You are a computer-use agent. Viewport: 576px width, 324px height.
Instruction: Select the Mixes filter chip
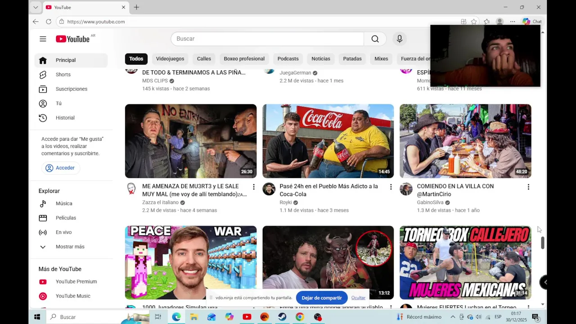pyautogui.click(x=381, y=58)
